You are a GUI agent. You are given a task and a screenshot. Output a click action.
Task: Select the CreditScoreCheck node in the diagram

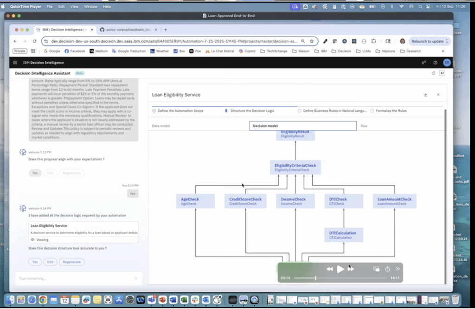tap(245, 201)
